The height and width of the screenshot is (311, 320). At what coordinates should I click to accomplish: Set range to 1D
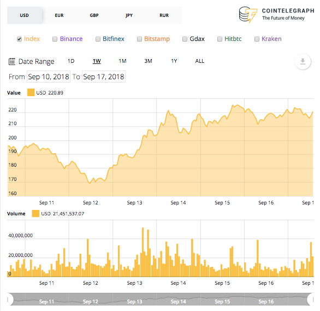click(71, 61)
